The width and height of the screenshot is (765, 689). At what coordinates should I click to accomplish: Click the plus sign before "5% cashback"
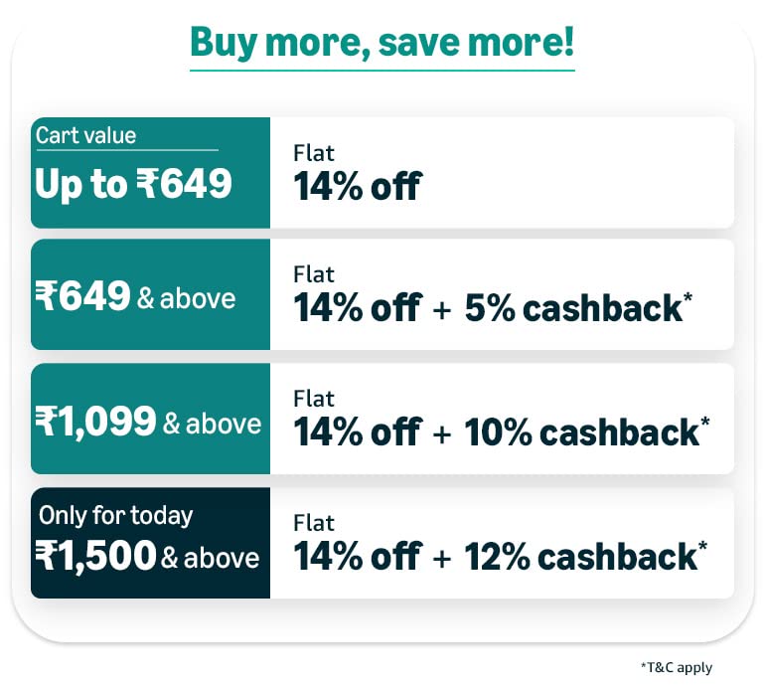441,310
